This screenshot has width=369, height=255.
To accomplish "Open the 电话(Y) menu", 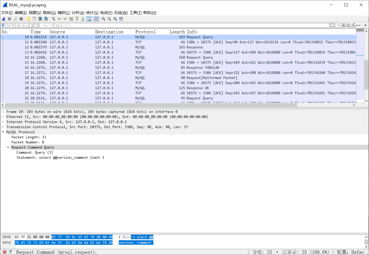I will pos(106,13).
